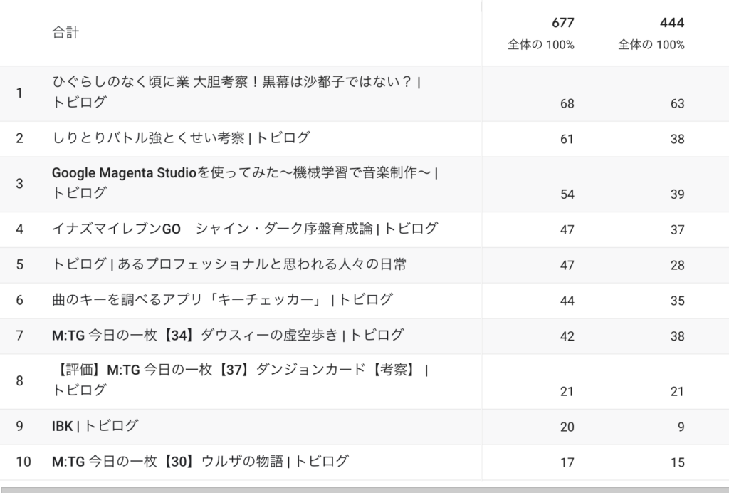Select M:TG 今日の一枚【34】ダウスィーの虚空歩き row
The height and width of the screenshot is (493, 729).
click(x=227, y=335)
